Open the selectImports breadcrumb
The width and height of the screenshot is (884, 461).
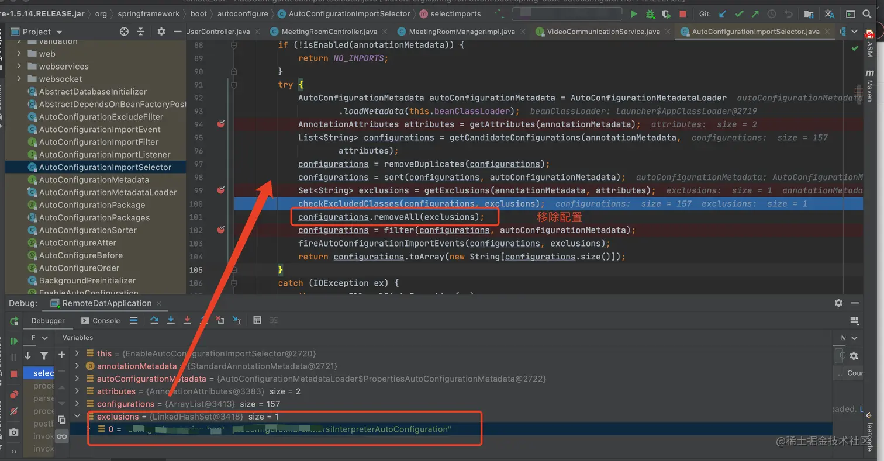click(x=450, y=13)
